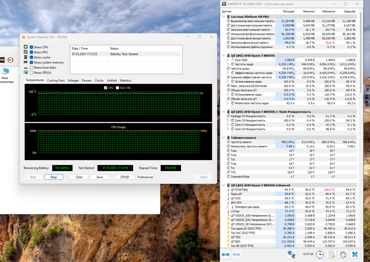The width and height of the screenshot is (370, 262).
Task: Click the HWiNFO collapse-columns arrows icon
Action: coord(236,254)
